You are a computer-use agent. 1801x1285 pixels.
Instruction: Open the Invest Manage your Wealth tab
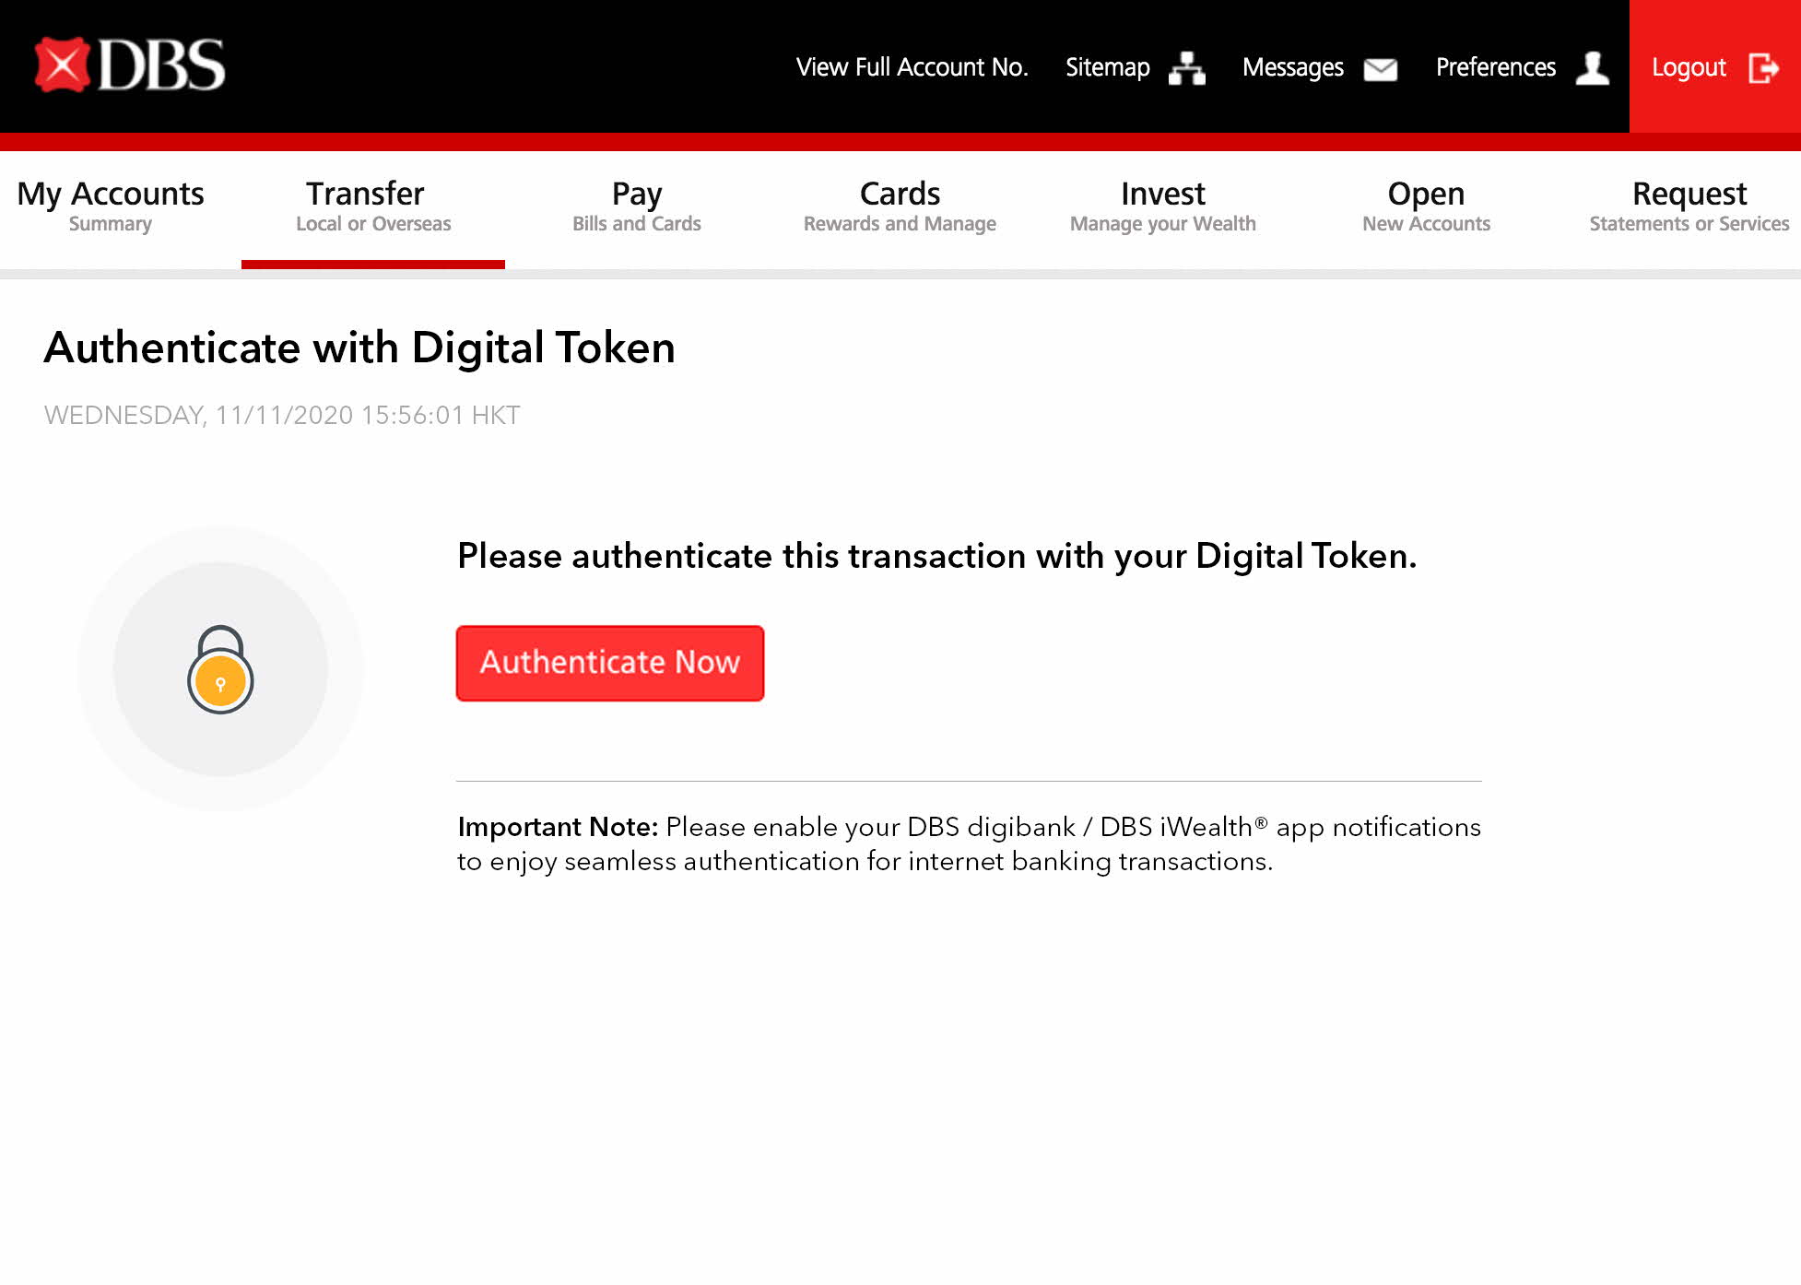pos(1162,206)
